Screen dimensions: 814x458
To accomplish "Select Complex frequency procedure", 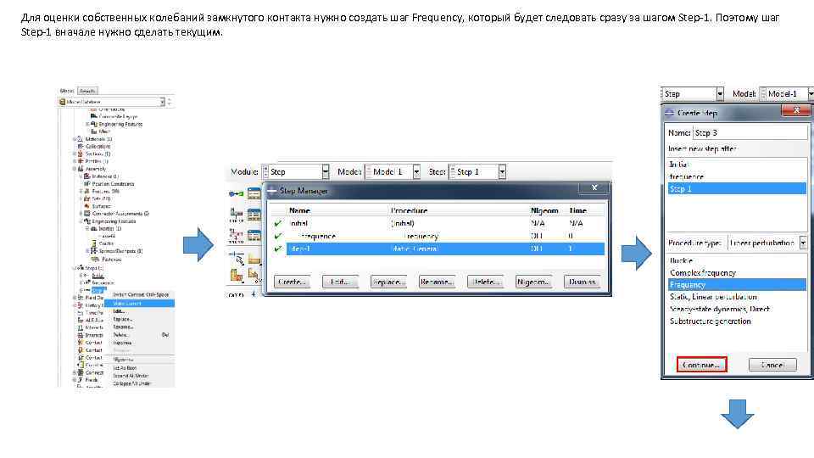I will (737, 272).
